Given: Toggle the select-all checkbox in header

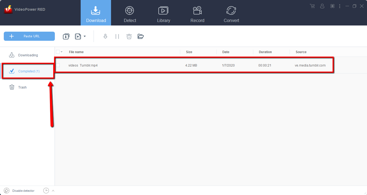Looking at the screenshot, I should [x=58, y=52].
